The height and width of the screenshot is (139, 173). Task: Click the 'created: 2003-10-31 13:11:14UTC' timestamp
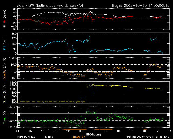tap(148, 137)
